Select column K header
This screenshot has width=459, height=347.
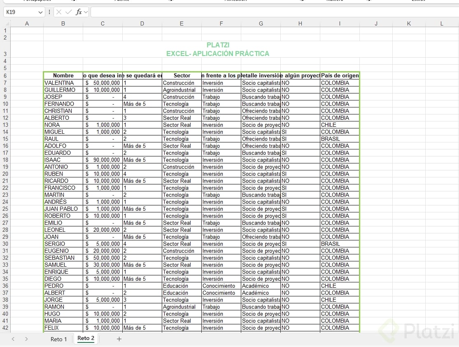tap(409, 24)
